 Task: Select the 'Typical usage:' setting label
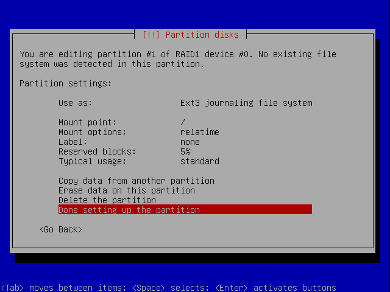[x=92, y=161]
